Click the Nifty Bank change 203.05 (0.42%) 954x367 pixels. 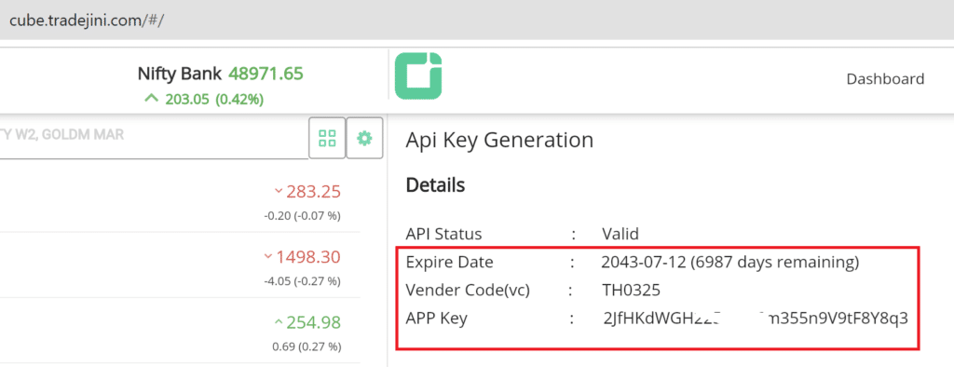click(x=204, y=100)
